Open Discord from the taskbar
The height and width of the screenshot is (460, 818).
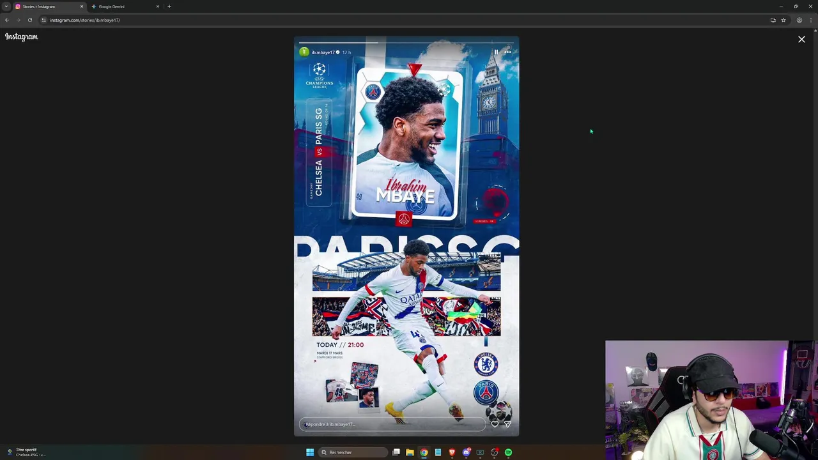[x=467, y=452]
